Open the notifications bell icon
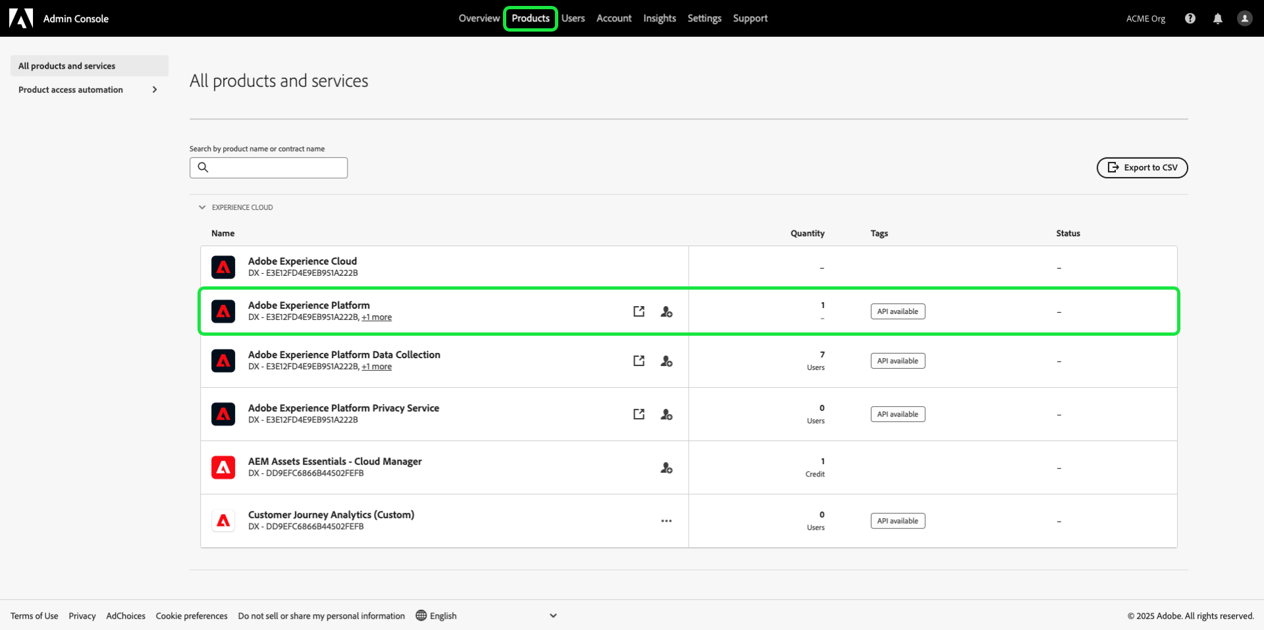The height and width of the screenshot is (630, 1264). pos(1217,18)
